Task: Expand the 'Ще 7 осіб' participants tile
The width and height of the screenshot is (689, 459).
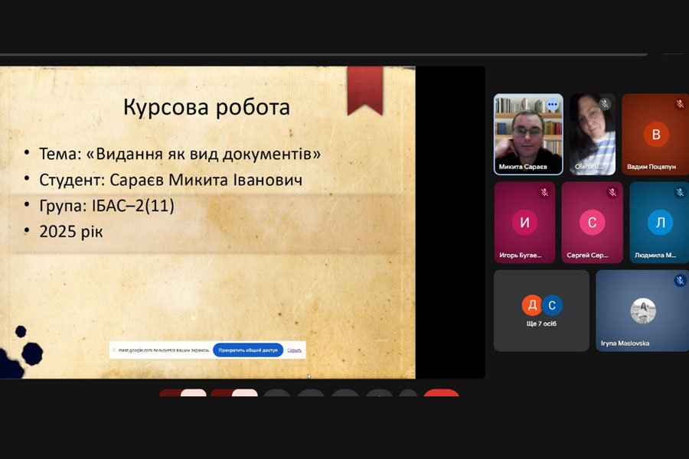Action: pos(541,311)
